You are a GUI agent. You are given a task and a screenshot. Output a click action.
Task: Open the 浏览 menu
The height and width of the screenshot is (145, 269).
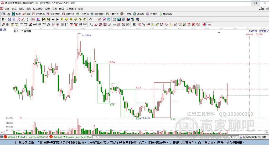pyautogui.click(x=14, y=9)
